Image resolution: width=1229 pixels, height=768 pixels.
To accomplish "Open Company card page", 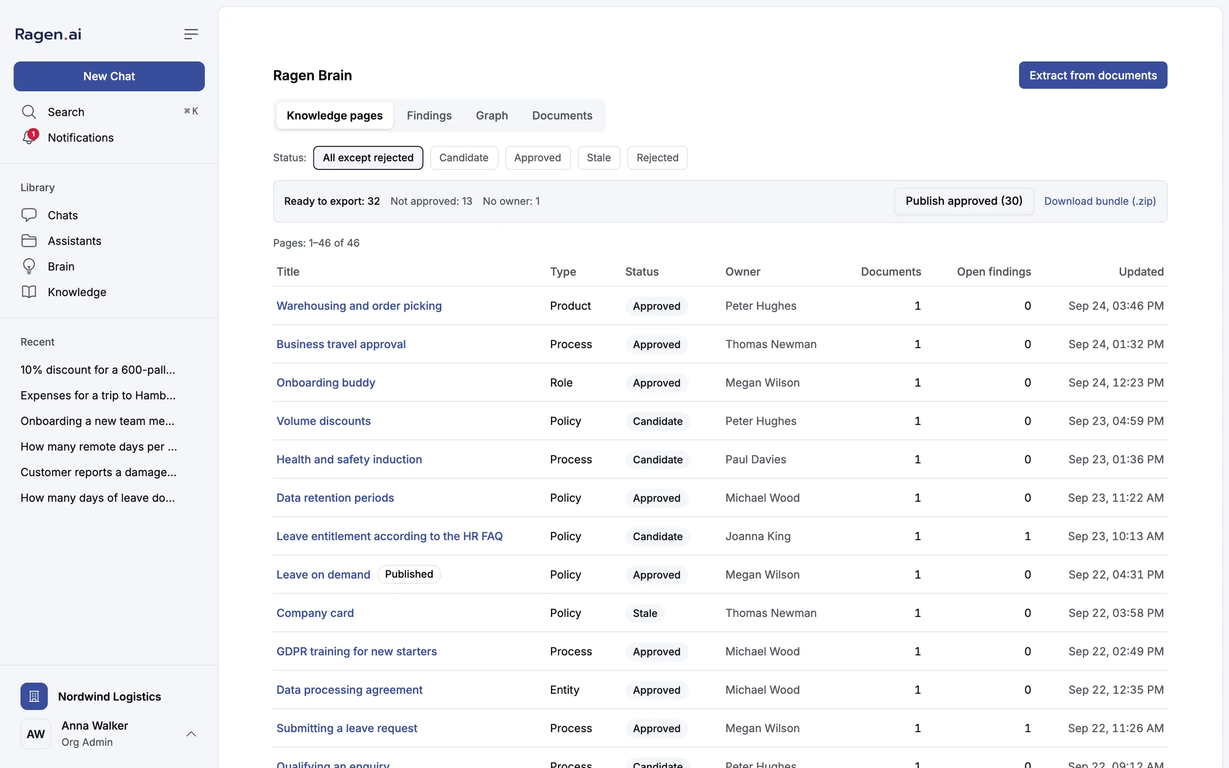I will click(315, 613).
